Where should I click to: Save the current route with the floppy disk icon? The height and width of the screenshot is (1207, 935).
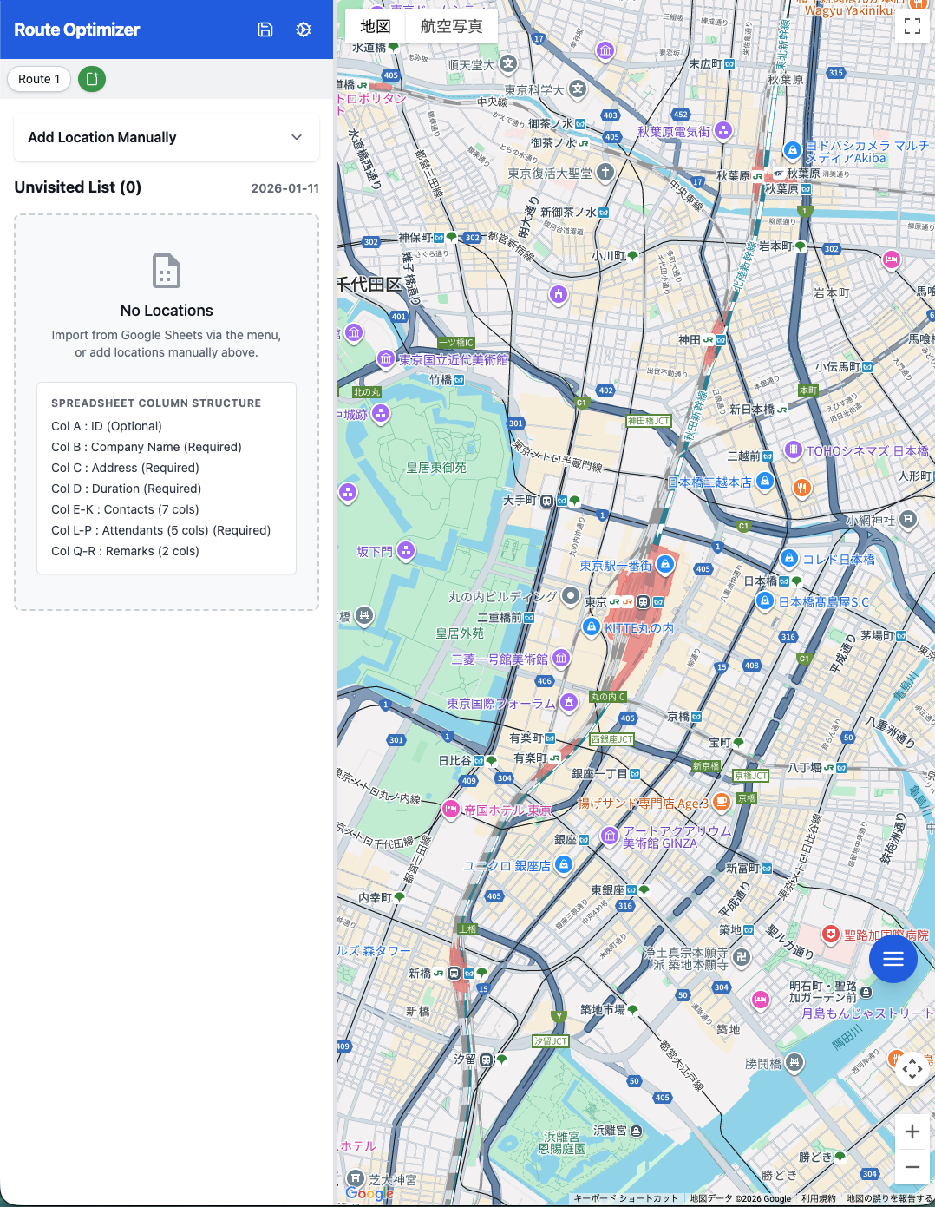265,29
